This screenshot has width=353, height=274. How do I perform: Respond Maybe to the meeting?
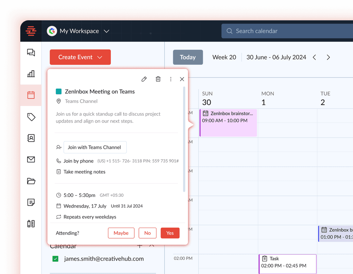click(121, 233)
